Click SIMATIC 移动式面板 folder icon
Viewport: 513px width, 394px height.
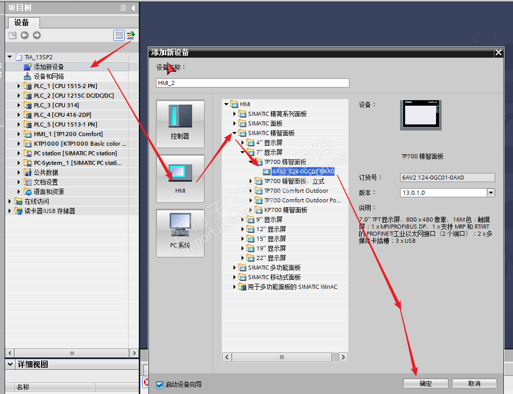243,277
